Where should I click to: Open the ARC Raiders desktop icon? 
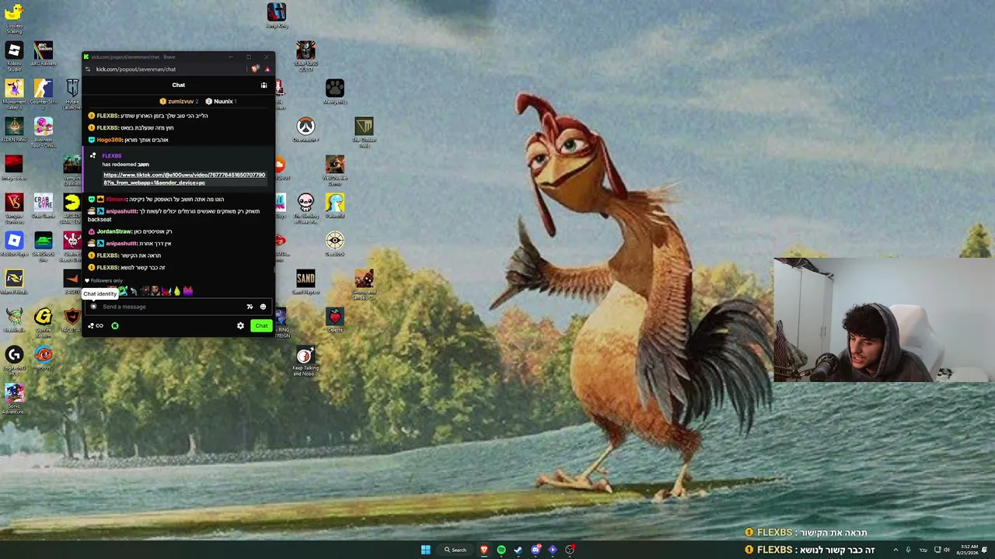(x=44, y=54)
